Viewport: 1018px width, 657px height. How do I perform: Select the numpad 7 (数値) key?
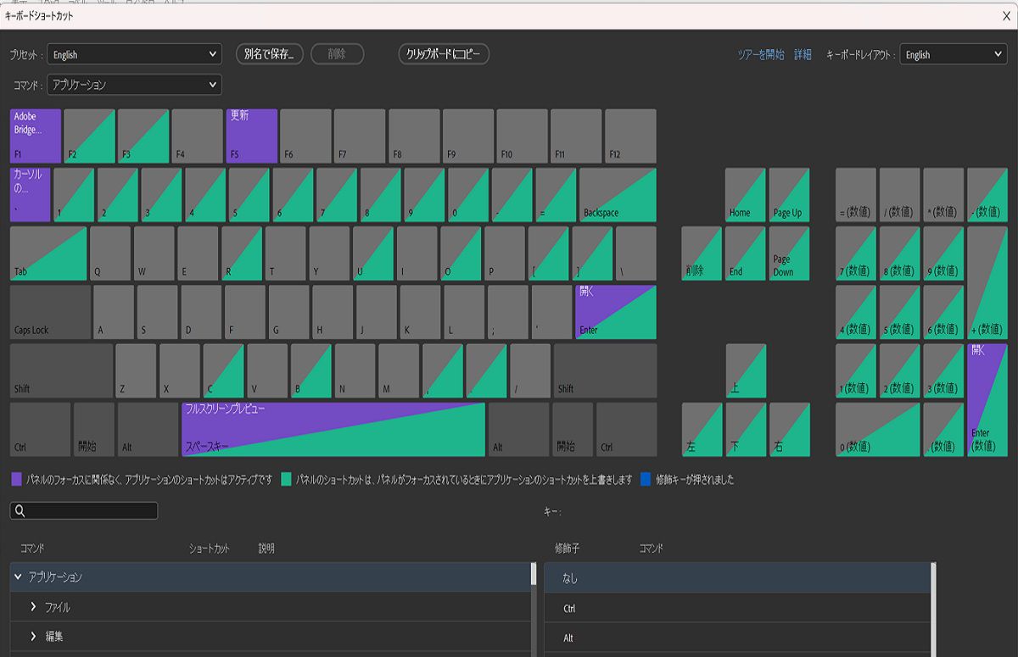[x=856, y=253]
